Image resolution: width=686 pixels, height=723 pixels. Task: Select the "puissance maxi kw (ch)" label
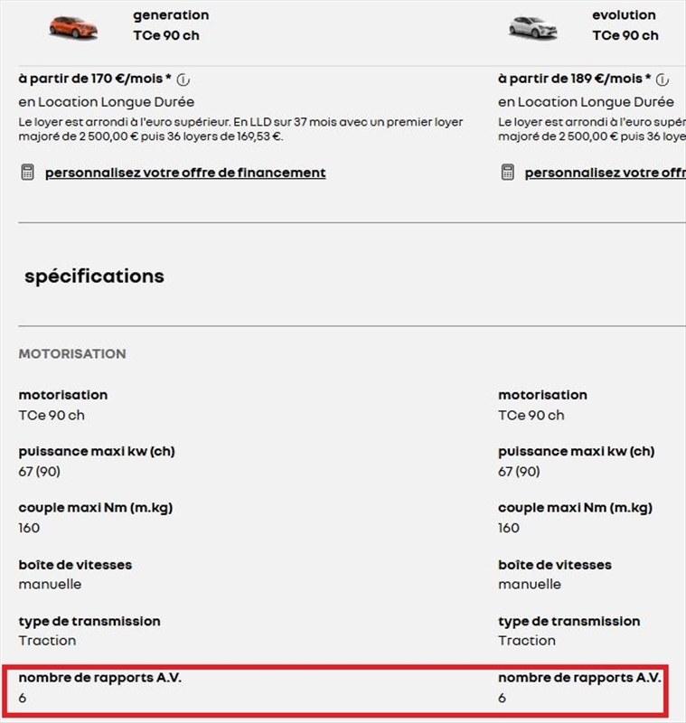(97, 450)
